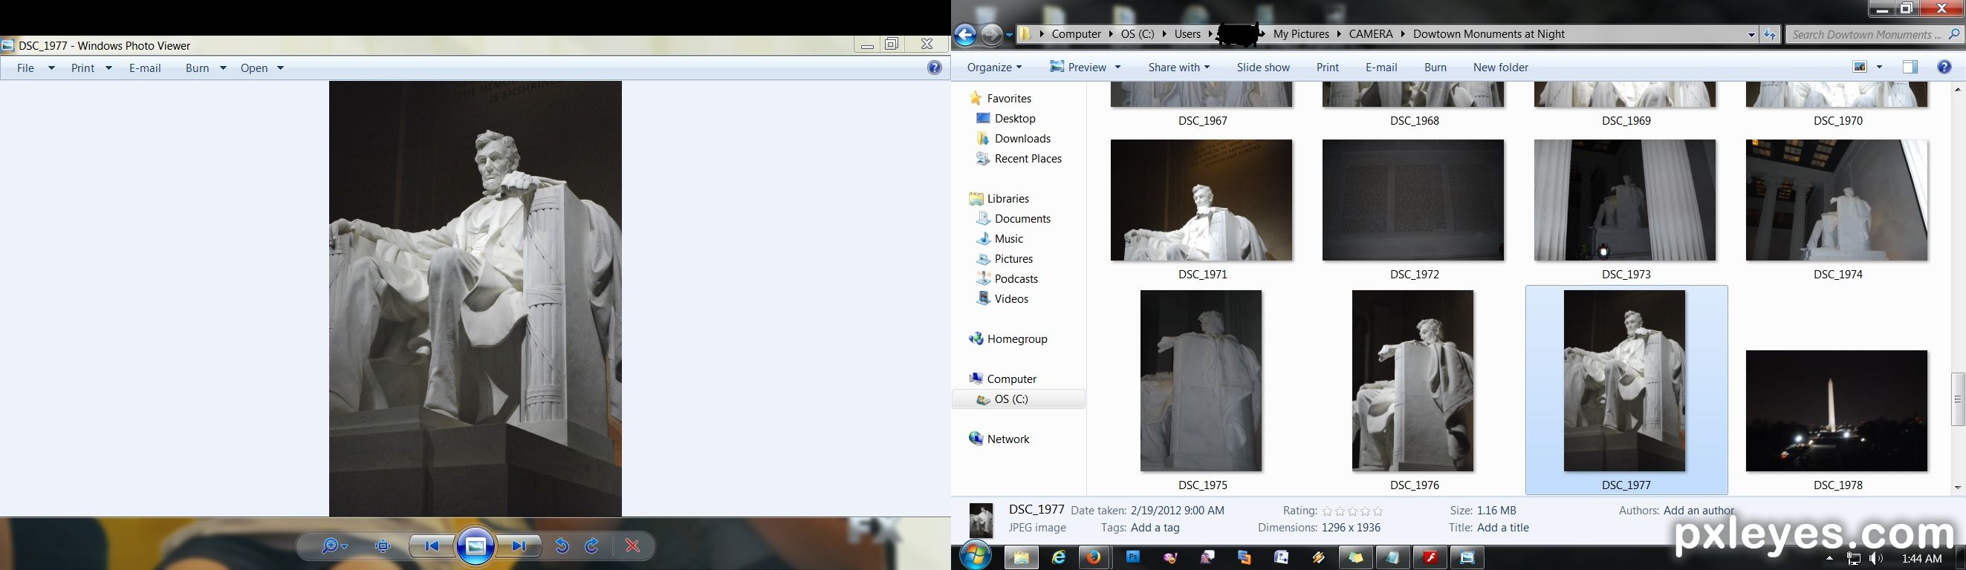Screen dimensions: 1966x570
Task: Expand the Preview options dropdown arrow
Action: [1118, 67]
